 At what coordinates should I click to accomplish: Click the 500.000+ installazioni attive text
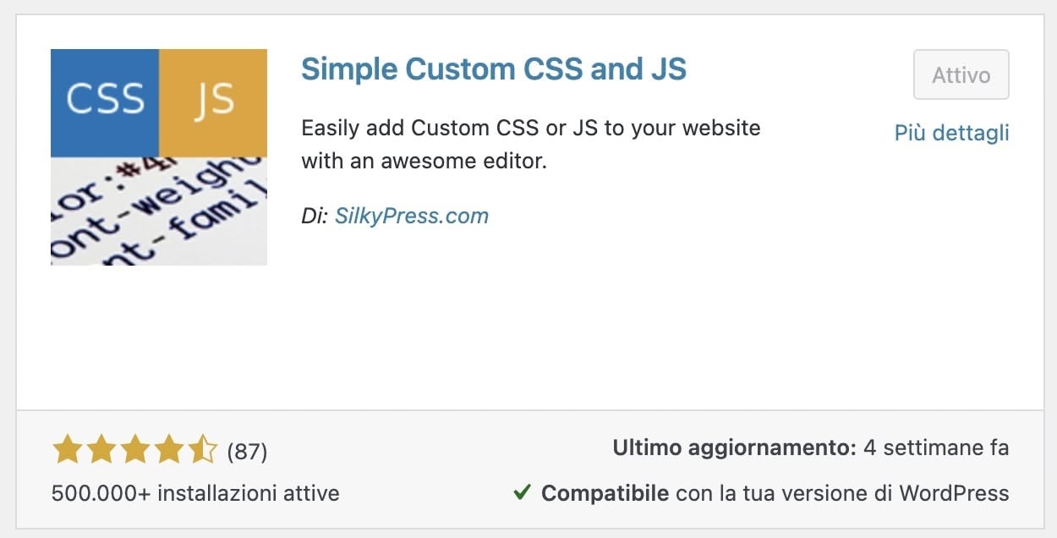(194, 492)
